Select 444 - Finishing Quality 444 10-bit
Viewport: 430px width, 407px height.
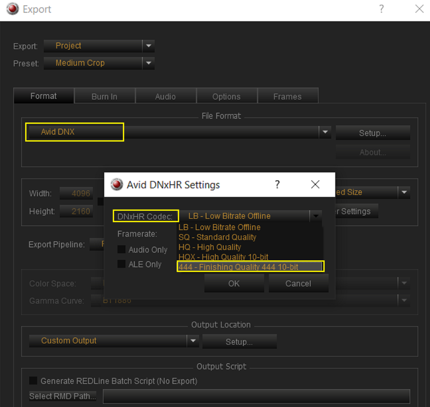click(x=250, y=267)
